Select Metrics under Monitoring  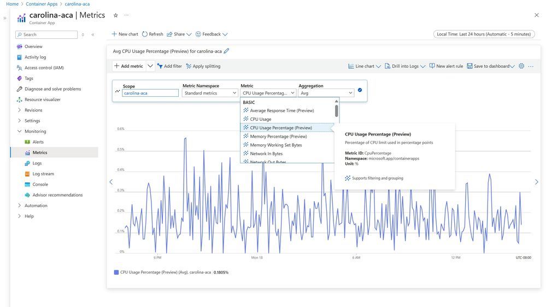click(40, 152)
